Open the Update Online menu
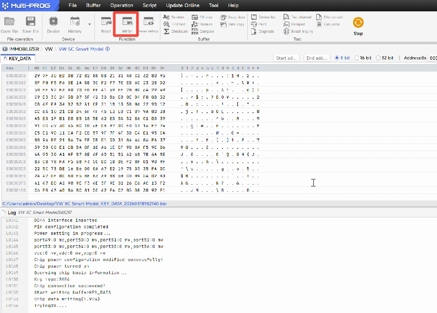The image size is (437, 313). (183, 6)
